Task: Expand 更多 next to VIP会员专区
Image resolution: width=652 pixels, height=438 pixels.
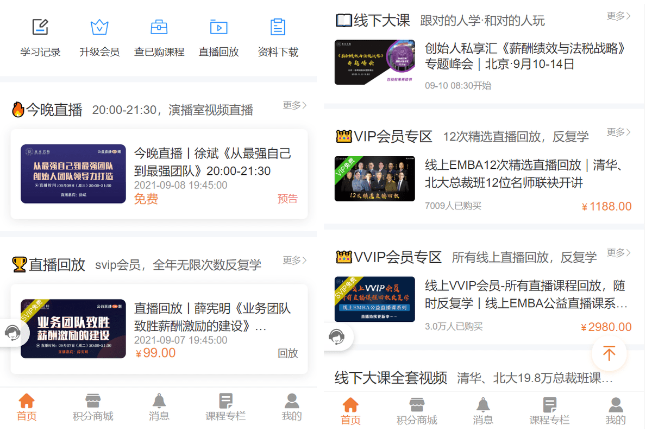Action: [x=618, y=132]
